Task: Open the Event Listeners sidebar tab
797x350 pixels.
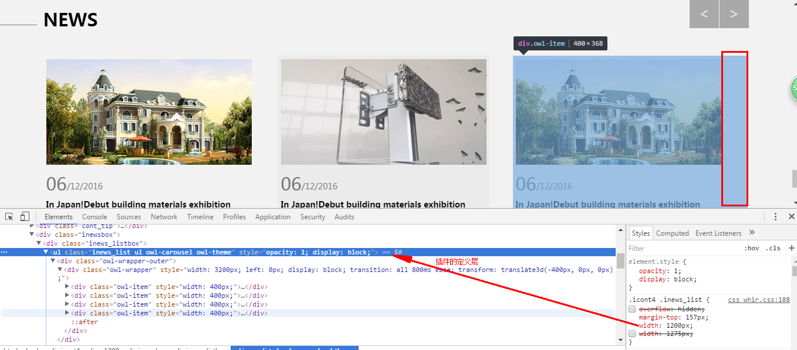Action: click(718, 233)
